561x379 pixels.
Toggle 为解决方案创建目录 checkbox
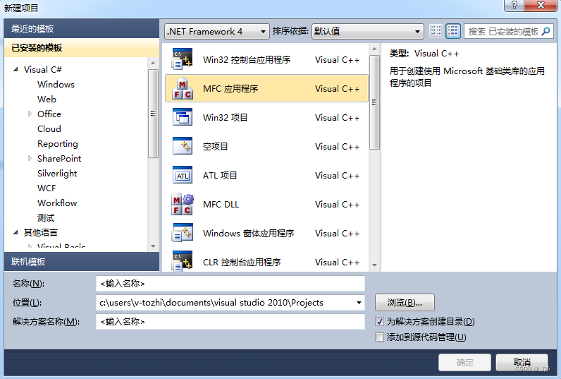[380, 322]
